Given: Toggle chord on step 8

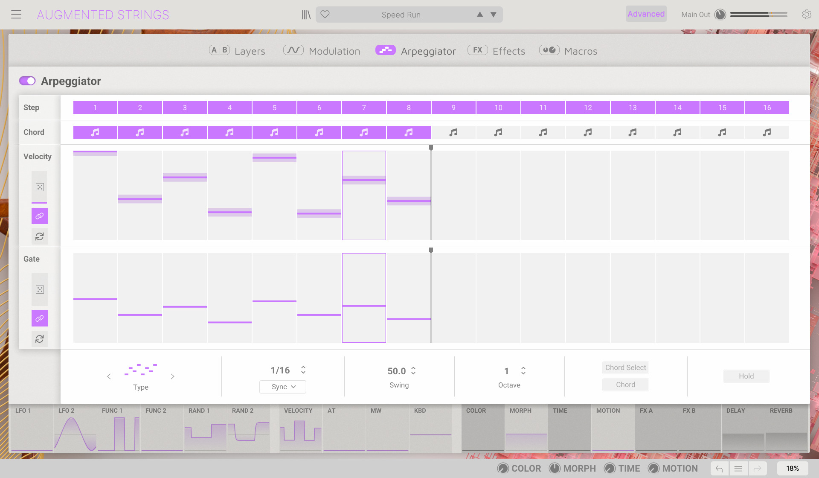Looking at the screenshot, I should pos(409,132).
